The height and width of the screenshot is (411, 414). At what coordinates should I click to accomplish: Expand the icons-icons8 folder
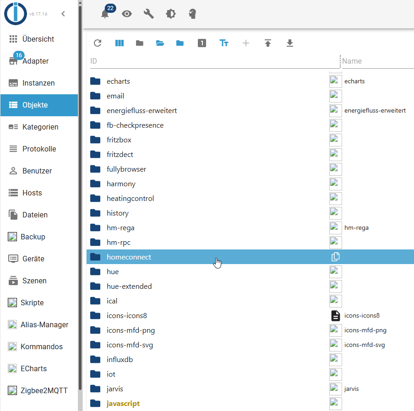click(x=95, y=315)
